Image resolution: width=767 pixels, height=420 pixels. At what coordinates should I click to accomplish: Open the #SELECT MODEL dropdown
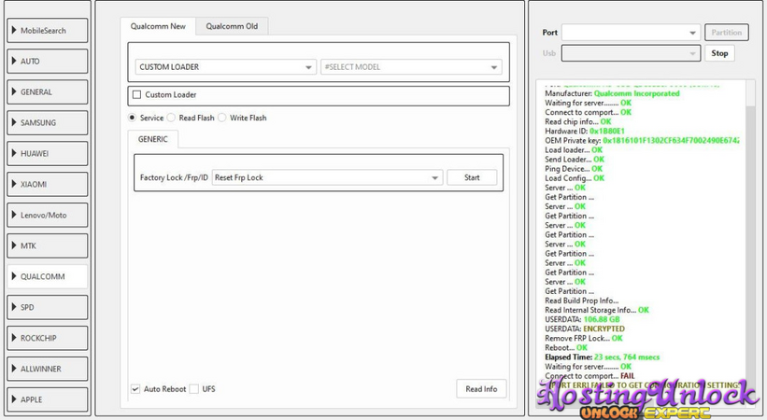click(410, 67)
